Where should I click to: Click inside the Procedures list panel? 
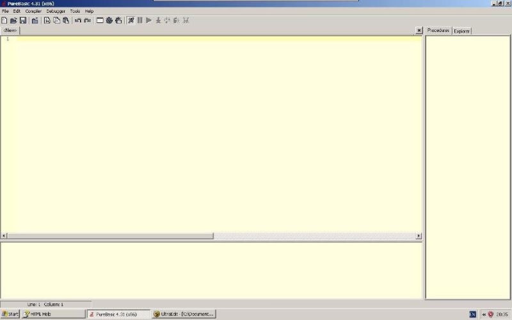(x=468, y=167)
